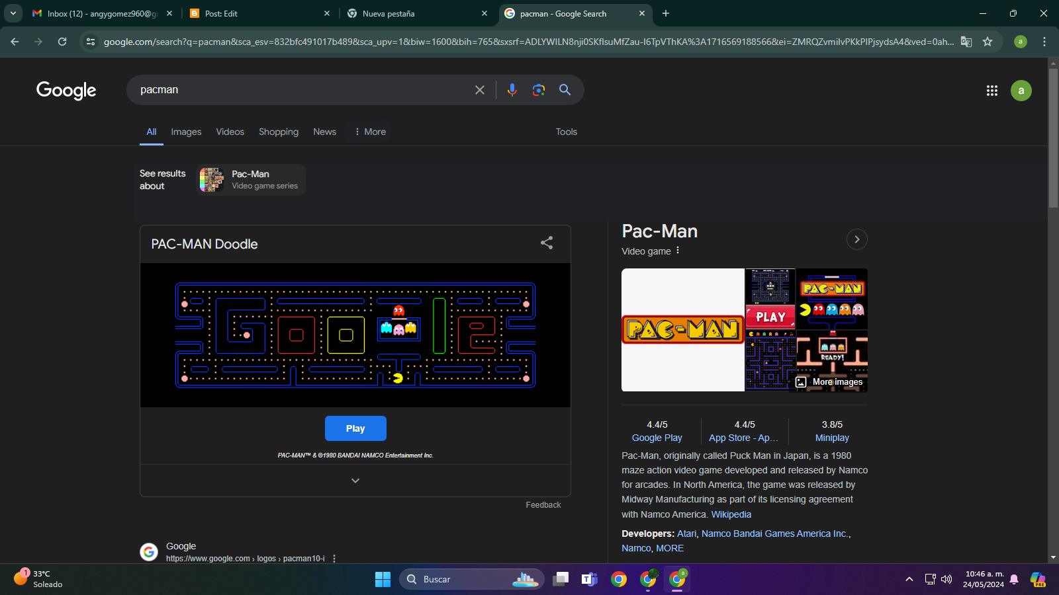Open Atari developer link
The image size is (1059, 595).
pos(686,534)
